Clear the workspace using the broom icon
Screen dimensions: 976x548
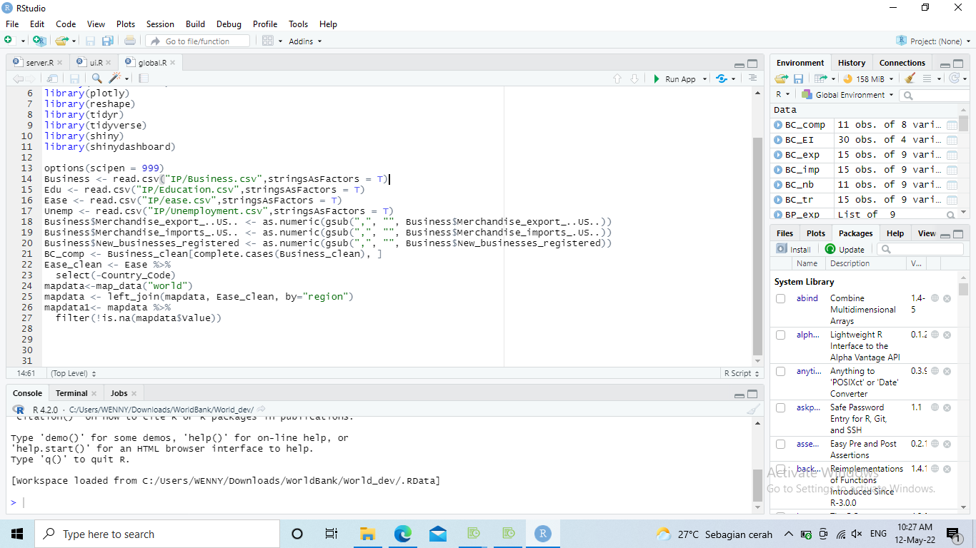(909, 78)
